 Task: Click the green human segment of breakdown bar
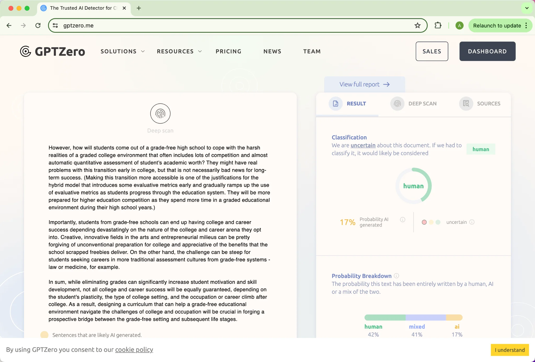pos(385,318)
